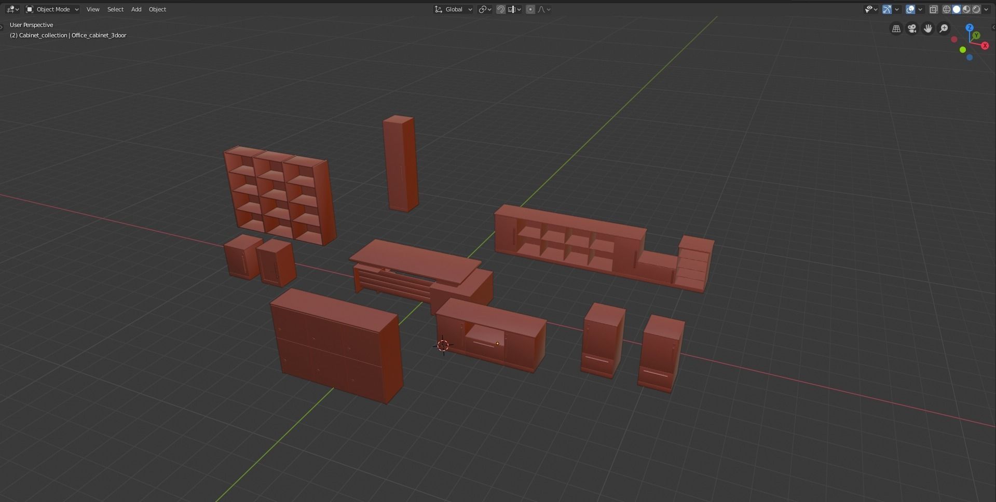This screenshot has height=502, width=996.
Task: Click the negative X red dot on gizmo
Action: coord(954,39)
